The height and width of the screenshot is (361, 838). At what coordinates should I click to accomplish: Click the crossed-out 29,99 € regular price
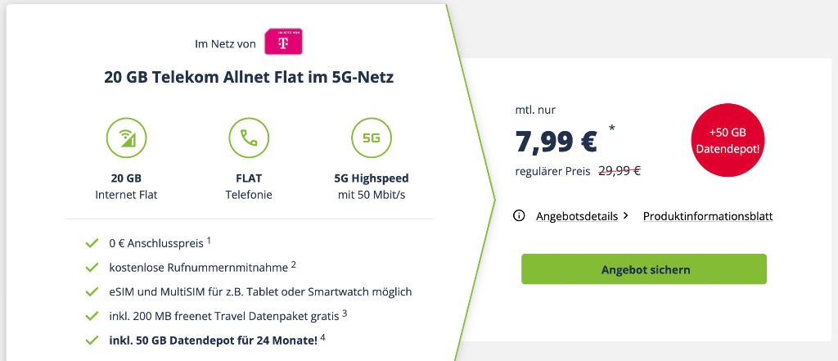click(x=619, y=171)
